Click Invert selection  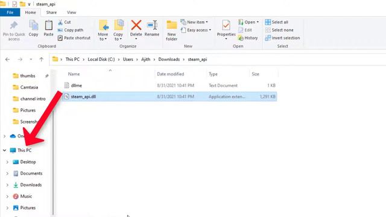click(x=282, y=38)
